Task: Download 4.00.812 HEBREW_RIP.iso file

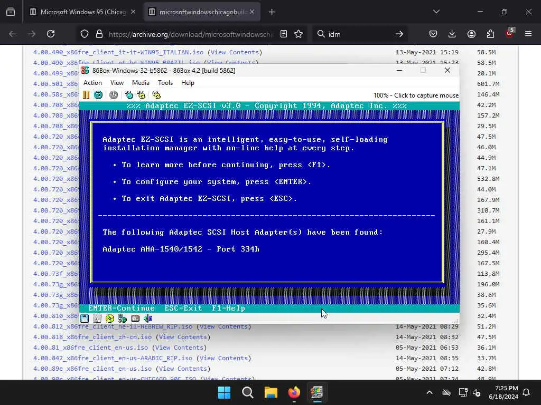Action: [113, 326]
